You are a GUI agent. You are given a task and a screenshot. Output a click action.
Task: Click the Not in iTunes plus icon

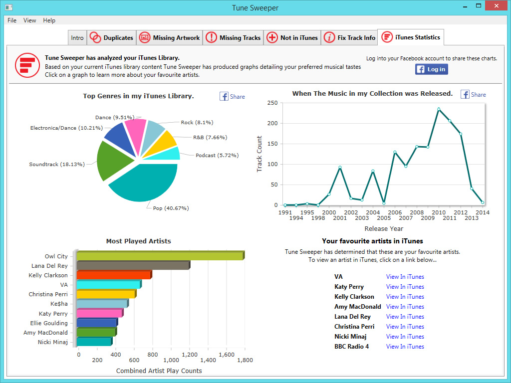click(272, 37)
